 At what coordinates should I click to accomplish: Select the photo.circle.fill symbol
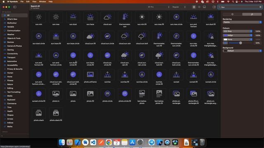click(125, 94)
